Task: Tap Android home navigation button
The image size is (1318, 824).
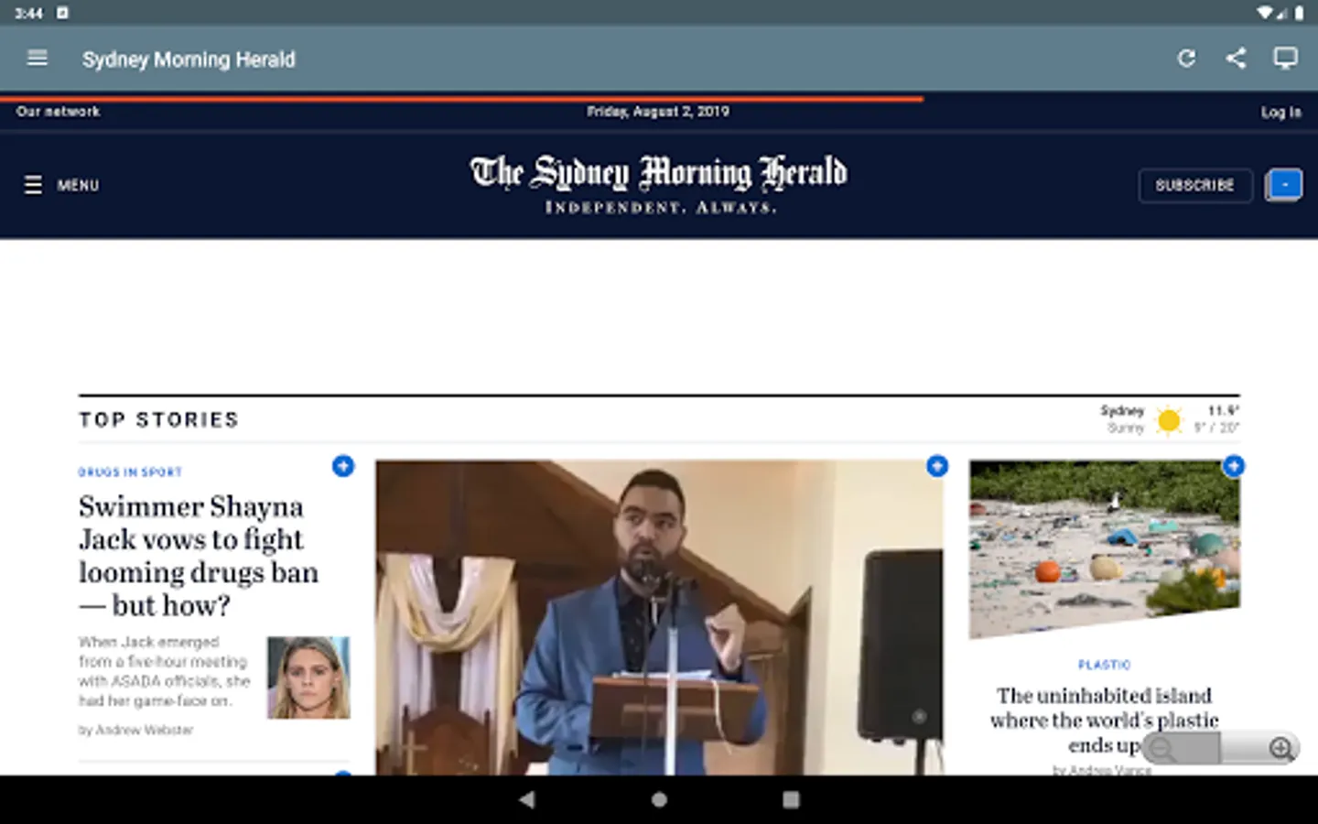Action: (x=659, y=799)
